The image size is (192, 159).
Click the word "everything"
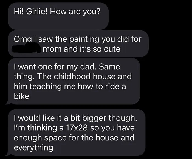tap(33, 148)
